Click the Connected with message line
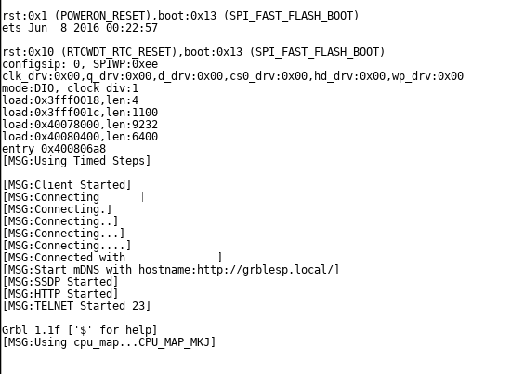The width and height of the screenshot is (511, 374). (x=112, y=257)
